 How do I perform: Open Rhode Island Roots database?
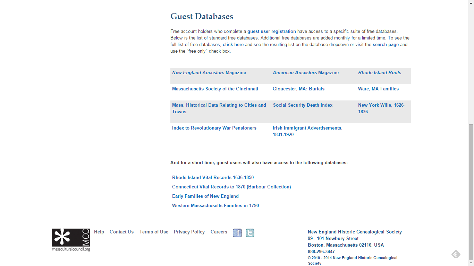[380, 72]
